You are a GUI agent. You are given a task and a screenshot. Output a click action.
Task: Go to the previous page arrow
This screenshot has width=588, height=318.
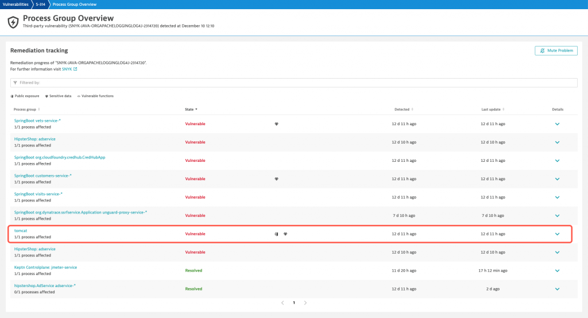coord(283,303)
